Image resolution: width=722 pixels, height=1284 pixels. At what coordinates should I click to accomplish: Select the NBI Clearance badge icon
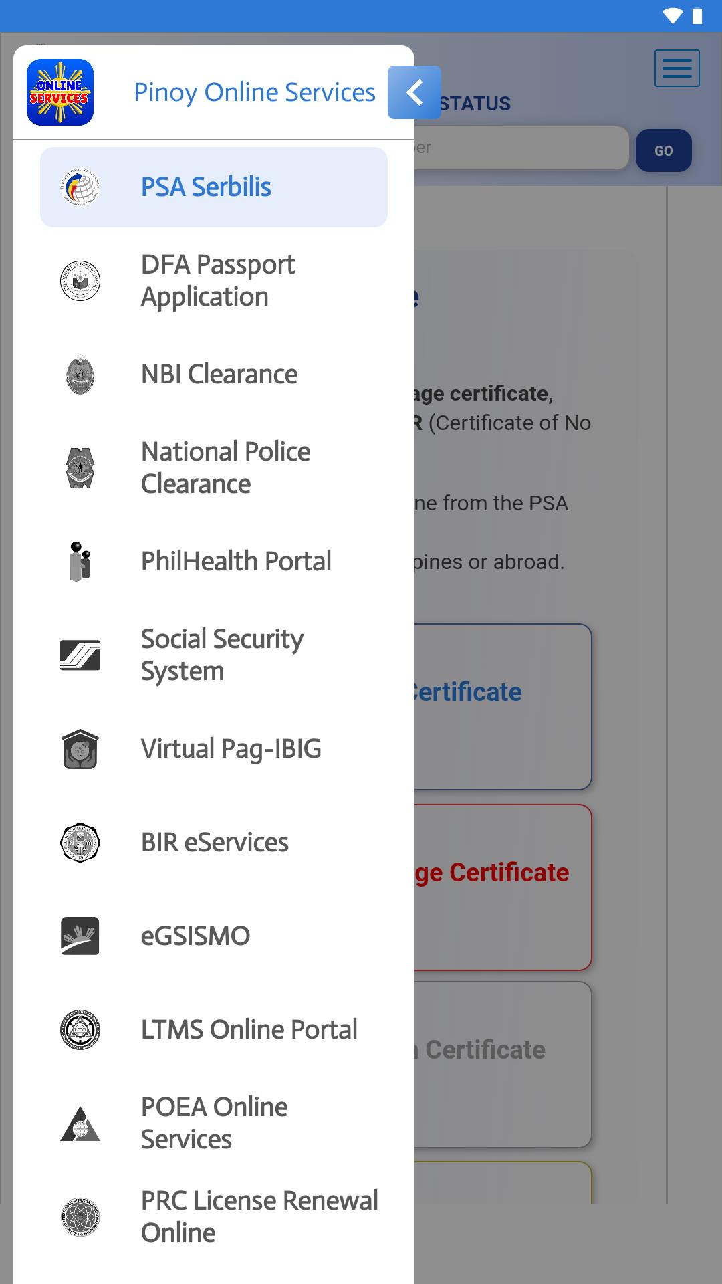point(80,374)
